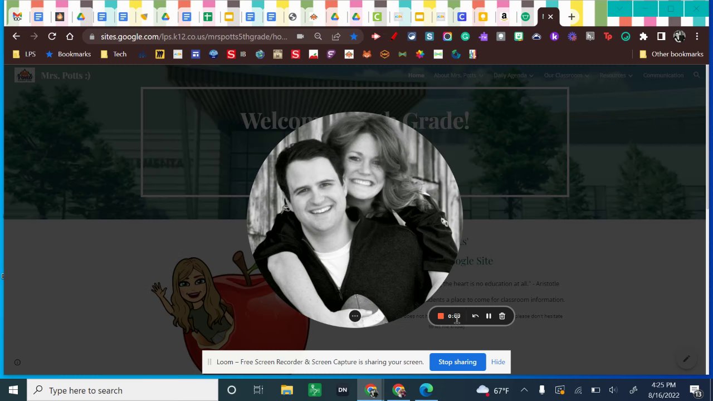Restart the Loom recording using the undo arrow
Viewport: 713px width, 401px height.
pyautogui.click(x=475, y=316)
